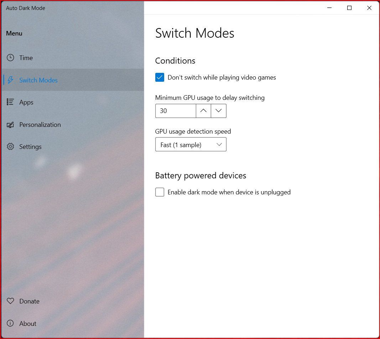380x339 pixels.
Task: Uncheck Don't switch while playing video games
Action: click(160, 77)
